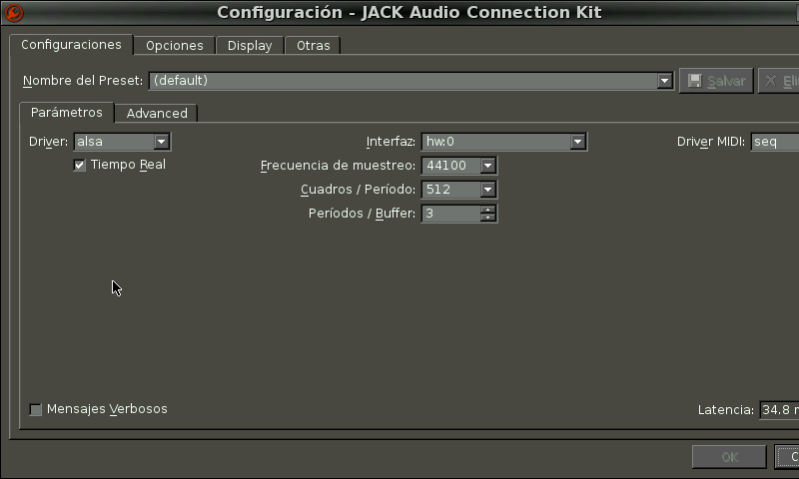Enable the Mensajes Verbosos checkbox

[x=36, y=410]
